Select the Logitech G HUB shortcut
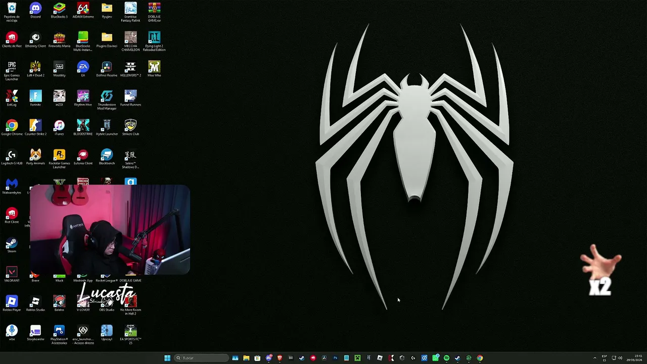The image size is (647, 364). 12,157
